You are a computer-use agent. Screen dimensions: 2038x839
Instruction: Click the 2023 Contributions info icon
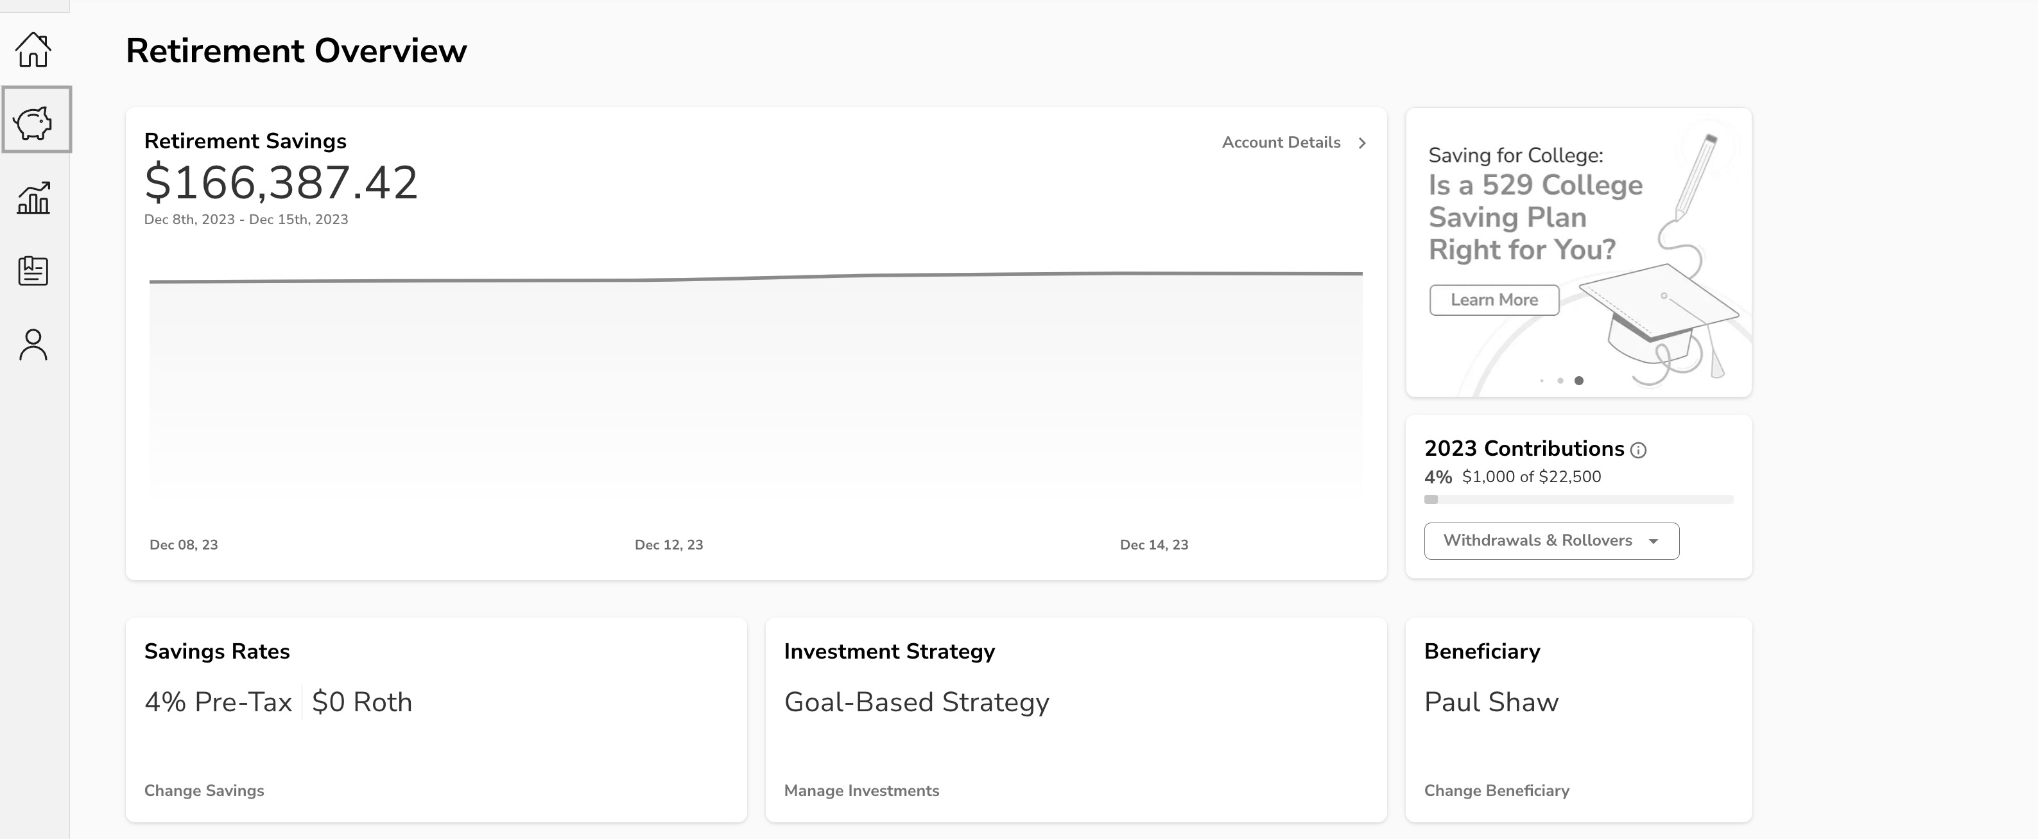coord(1639,451)
